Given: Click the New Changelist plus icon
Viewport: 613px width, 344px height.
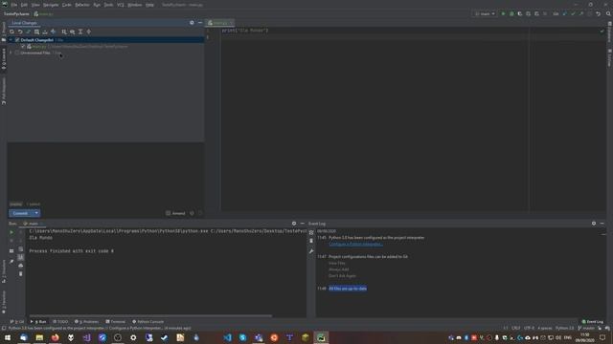Looking at the screenshot, I should (x=54, y=32).
